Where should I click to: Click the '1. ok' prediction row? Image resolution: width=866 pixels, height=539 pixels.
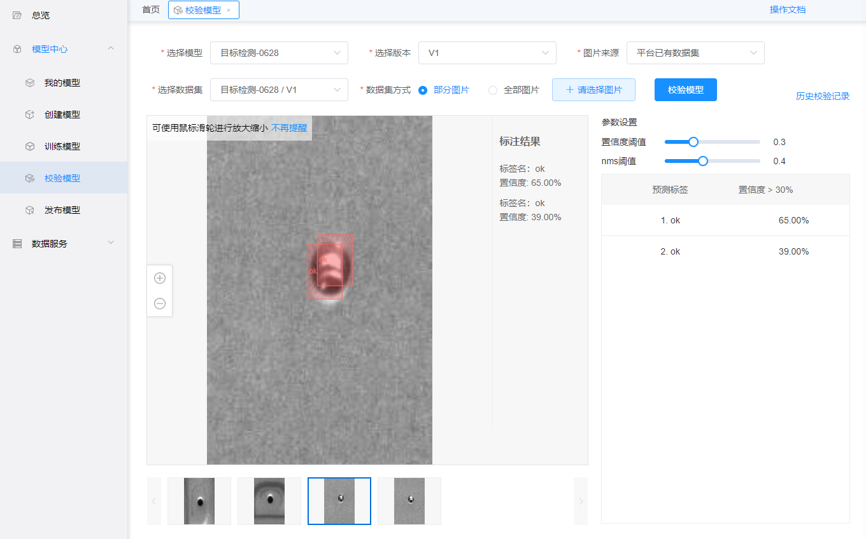click(725, 220)
